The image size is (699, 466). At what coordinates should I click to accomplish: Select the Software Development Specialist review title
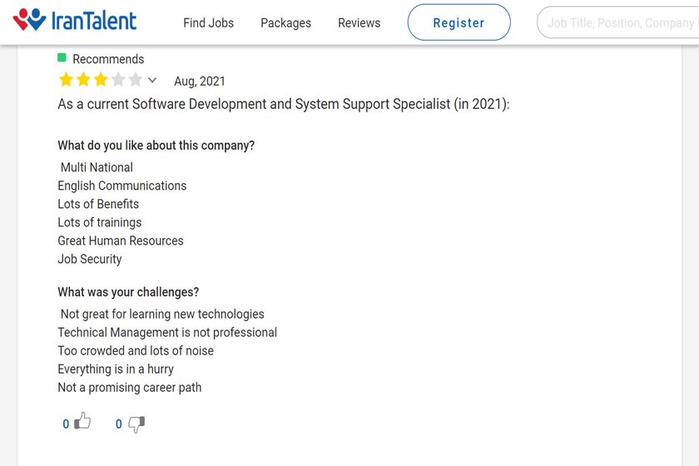coord(283,104)
